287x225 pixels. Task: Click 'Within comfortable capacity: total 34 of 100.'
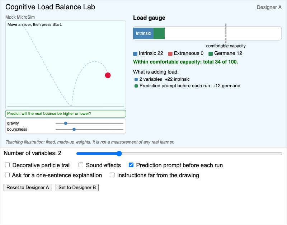tap(185, 62)
